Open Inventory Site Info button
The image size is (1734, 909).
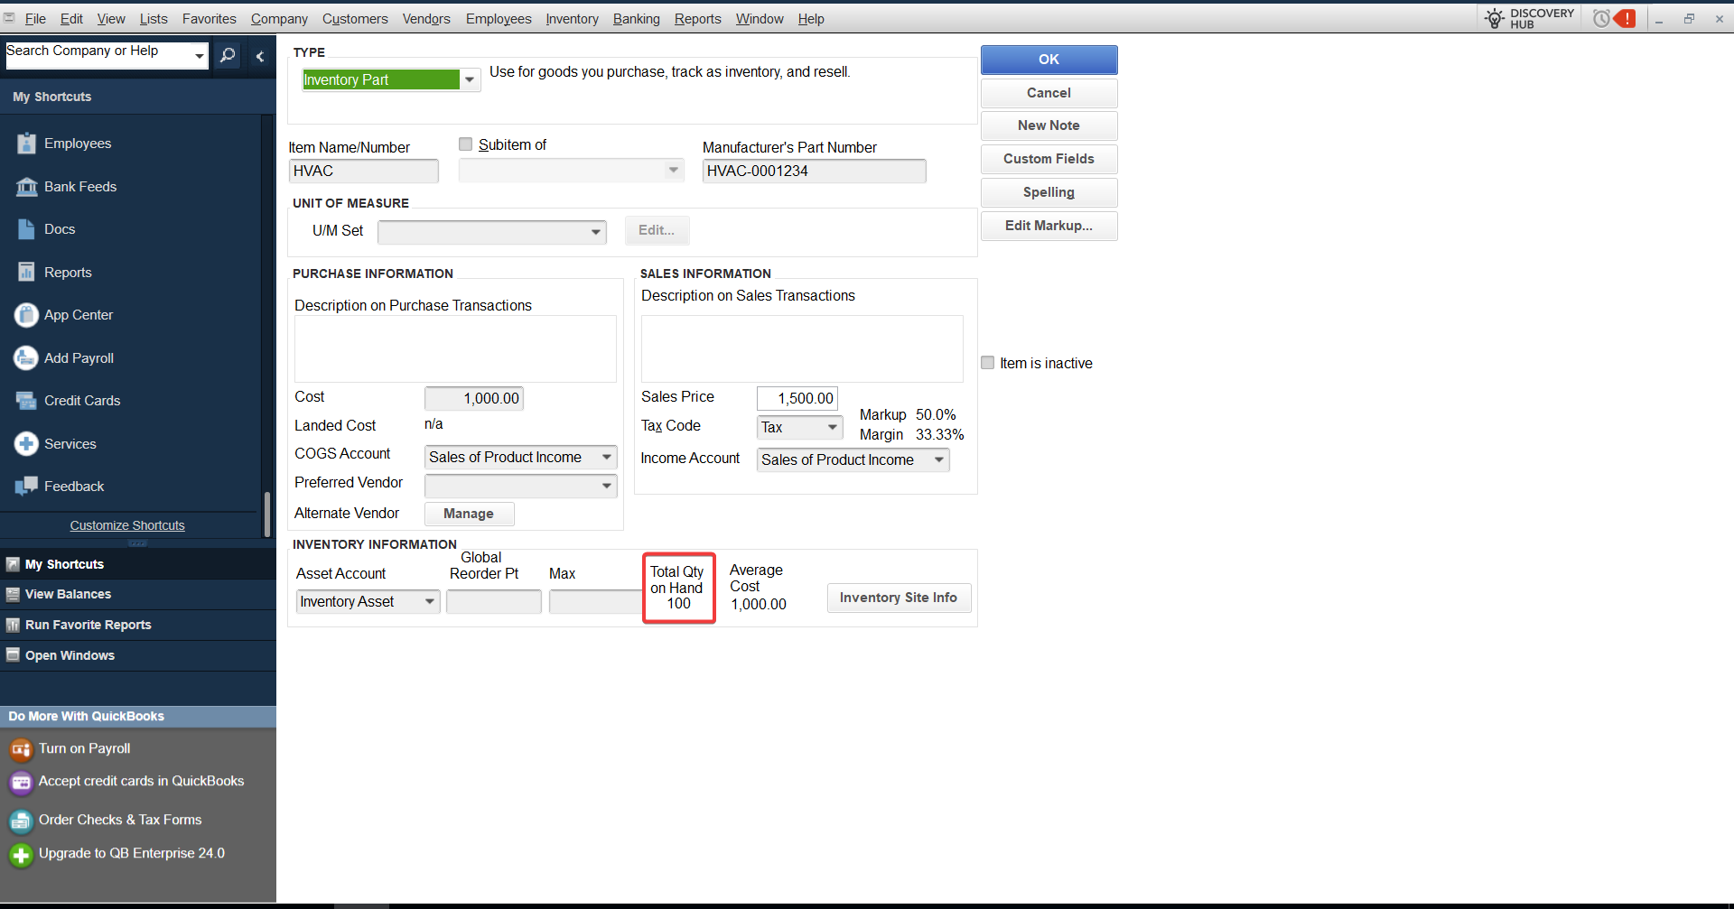(x=899, y=598)
